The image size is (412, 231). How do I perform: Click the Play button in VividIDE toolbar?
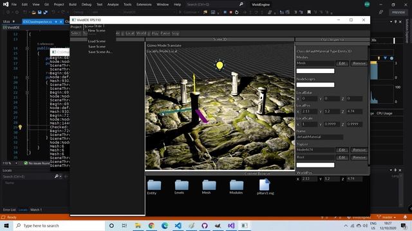point(155,33)
